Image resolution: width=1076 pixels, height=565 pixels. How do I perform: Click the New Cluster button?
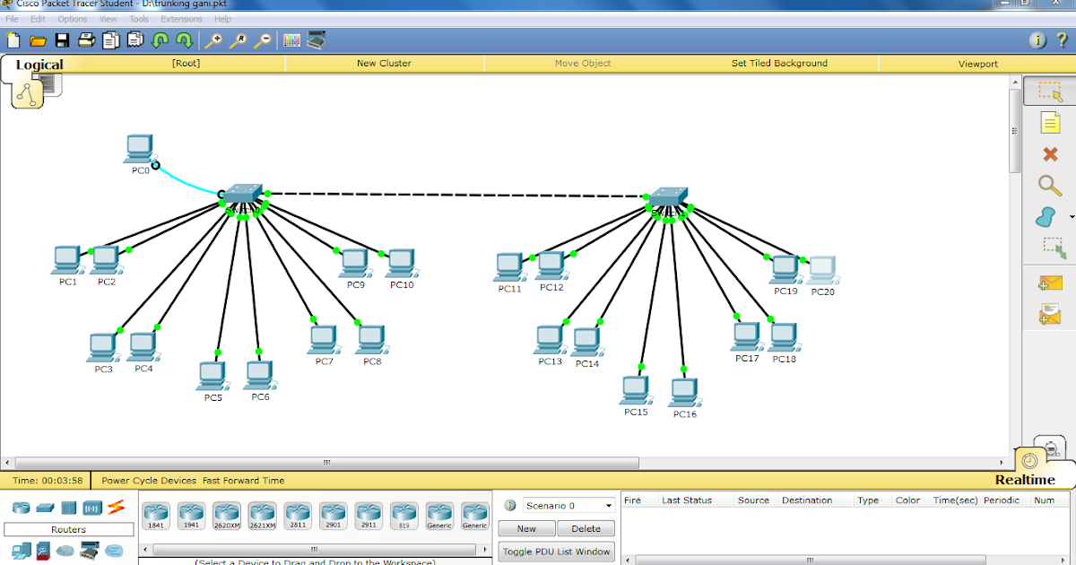pyautogui.click(x=384, y=64)
